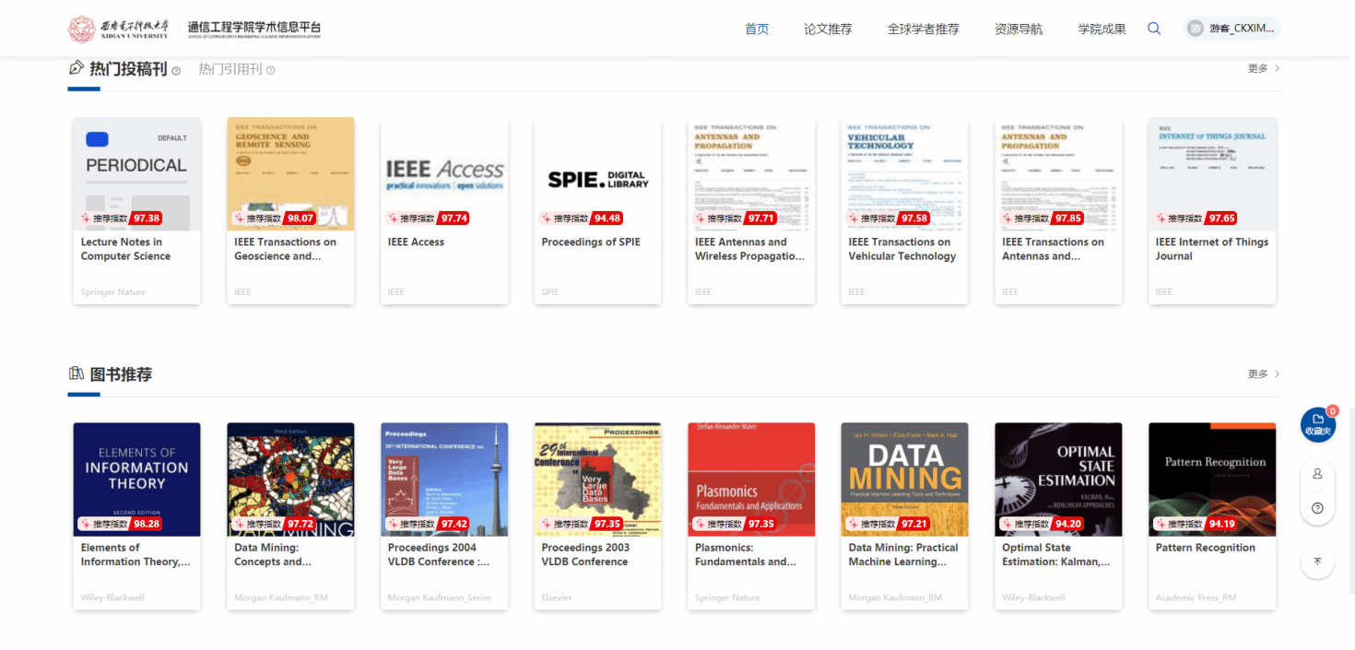The image size is (1355, 650).
Task: Open the 游客_CKXIM account menu
Action: tap(1241, 29)
